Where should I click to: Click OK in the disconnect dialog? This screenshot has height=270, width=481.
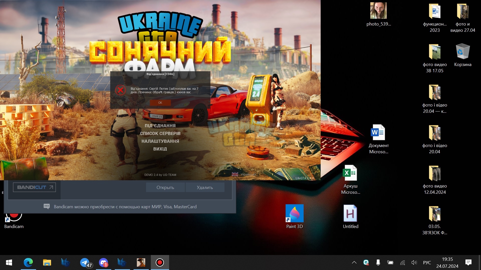pos(160,103)
